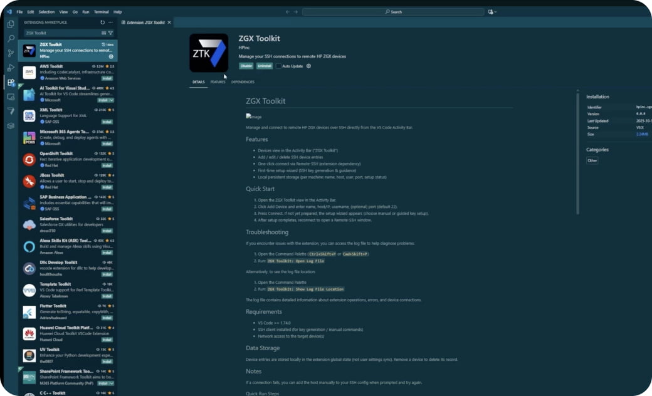
Task: Install the OpenShift Toolkit extension
Action: pyautogui.click(x=107, y=165)
